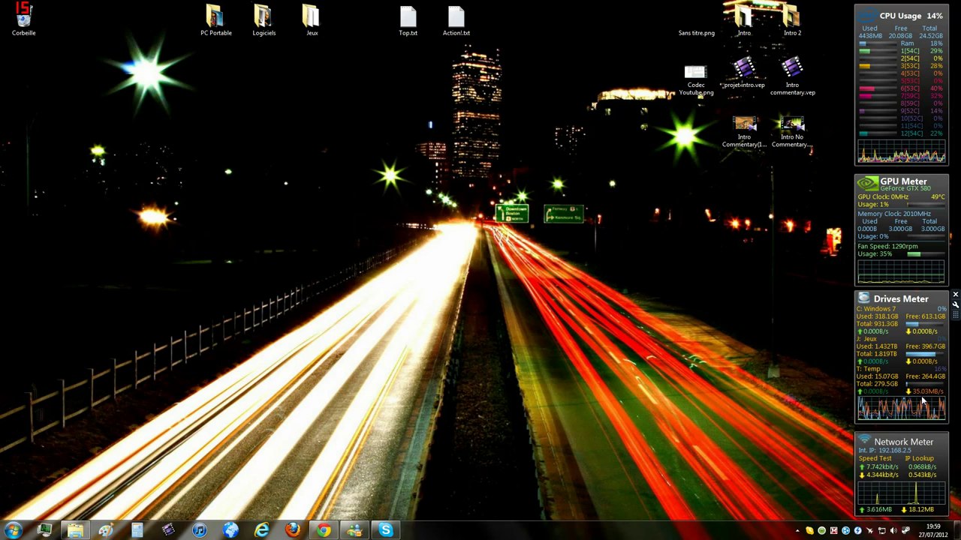Click the Windows Start button
The height and width of the screenshot is (540, 961).
tap(13, 530)
